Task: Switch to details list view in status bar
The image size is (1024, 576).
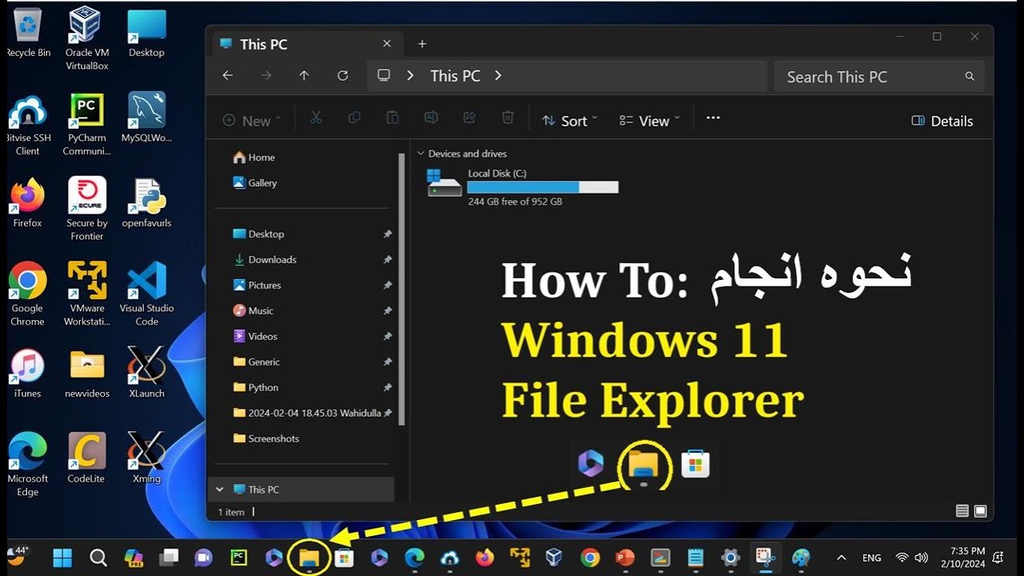Action: (962, 511)
